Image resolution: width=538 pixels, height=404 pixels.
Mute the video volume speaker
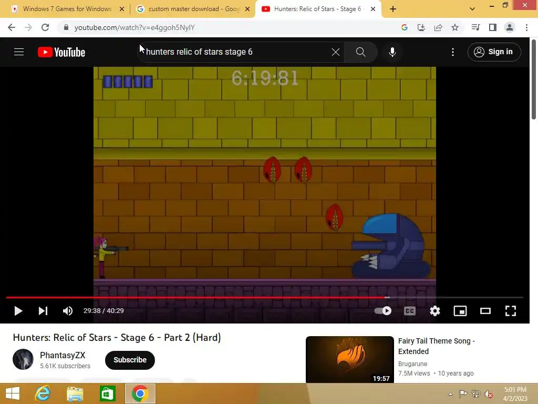click(68, 311)
